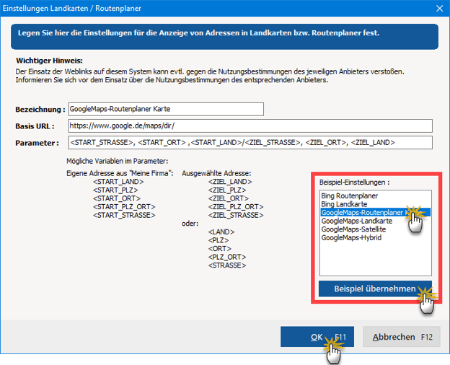This screenshot has height=365, width=450.
Task: Click into the Parameter input field
Action: (249, 143)
